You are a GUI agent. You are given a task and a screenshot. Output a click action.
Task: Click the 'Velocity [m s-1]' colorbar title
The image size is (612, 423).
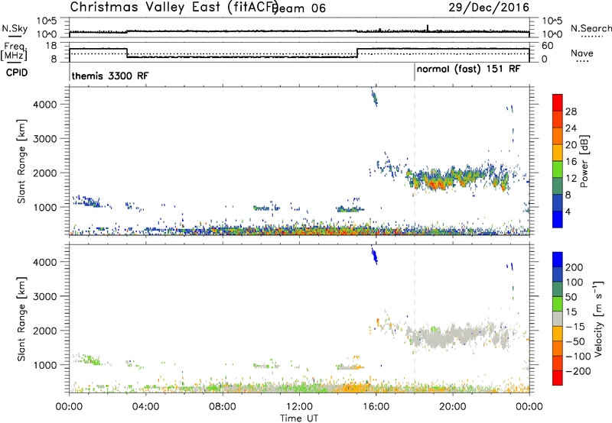(598, 318)
